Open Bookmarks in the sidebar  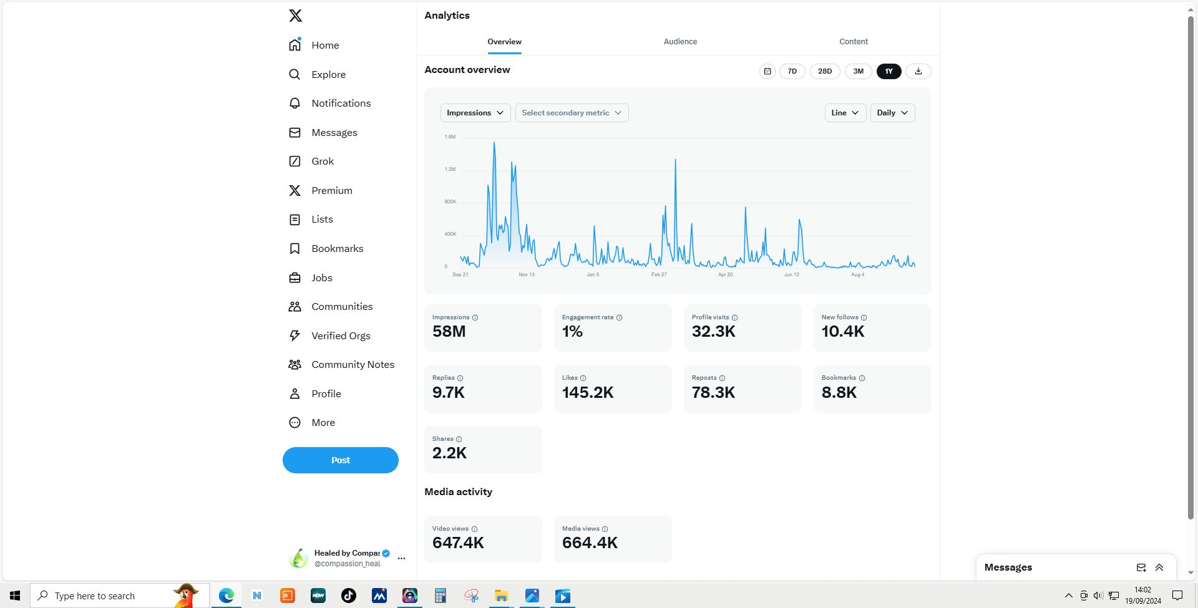pyautogui.click(x=337, y=249)
